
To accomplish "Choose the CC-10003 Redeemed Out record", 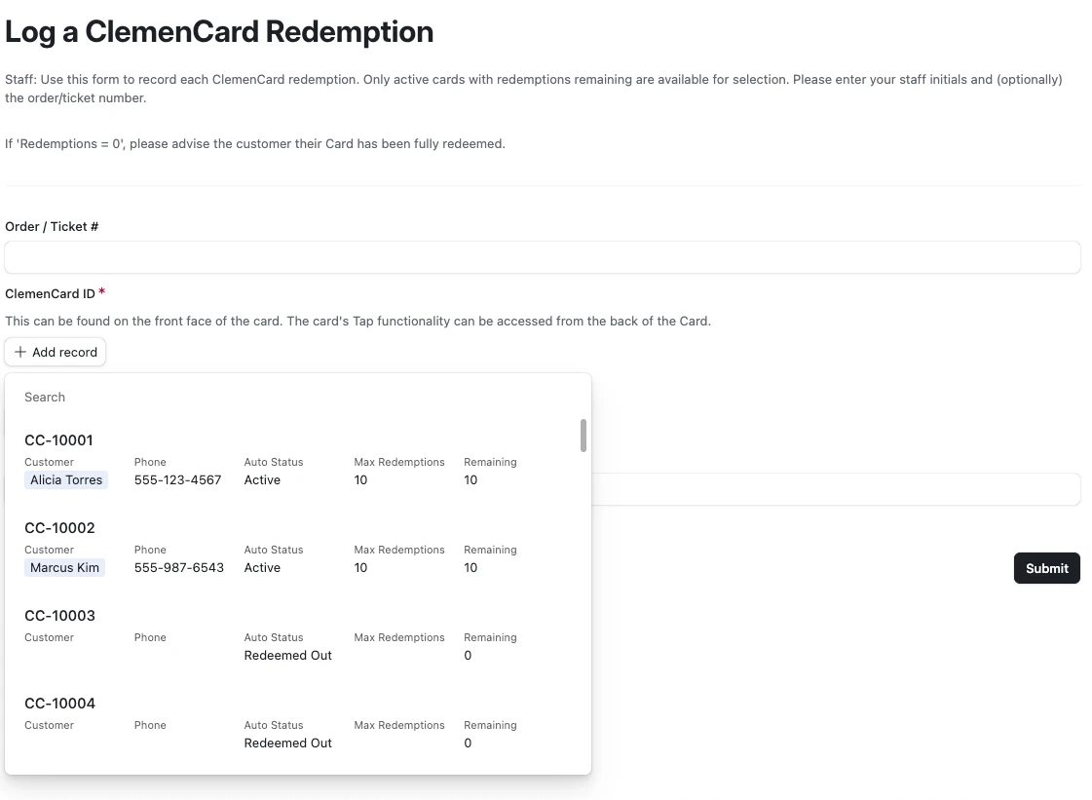I will click(59, 616).
